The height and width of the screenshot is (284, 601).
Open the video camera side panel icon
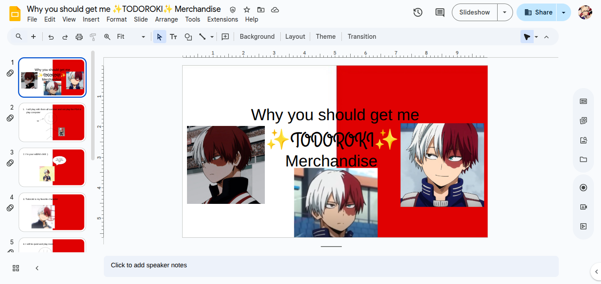click(x=583, y=207)
